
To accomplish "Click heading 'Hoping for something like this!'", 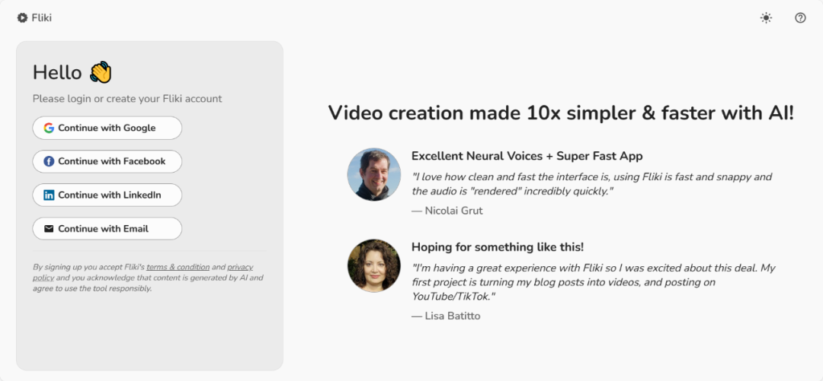I will [x=498, y=247].
